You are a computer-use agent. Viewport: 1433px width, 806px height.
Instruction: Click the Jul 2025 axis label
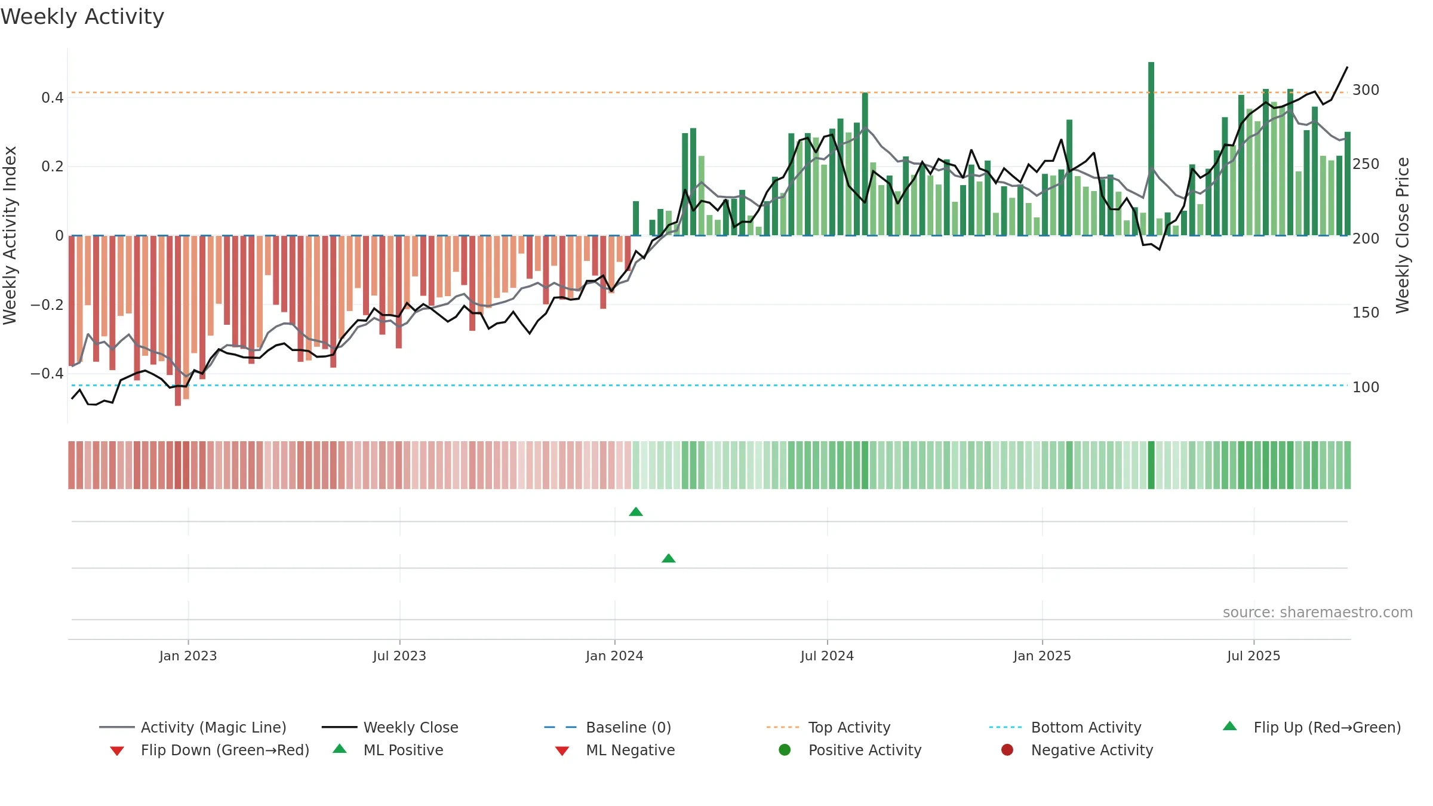point(1254,656)
